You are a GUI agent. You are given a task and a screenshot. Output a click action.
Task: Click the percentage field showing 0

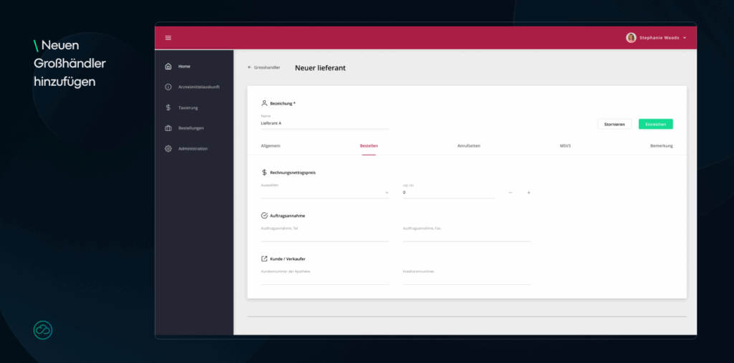coord(449,193)
